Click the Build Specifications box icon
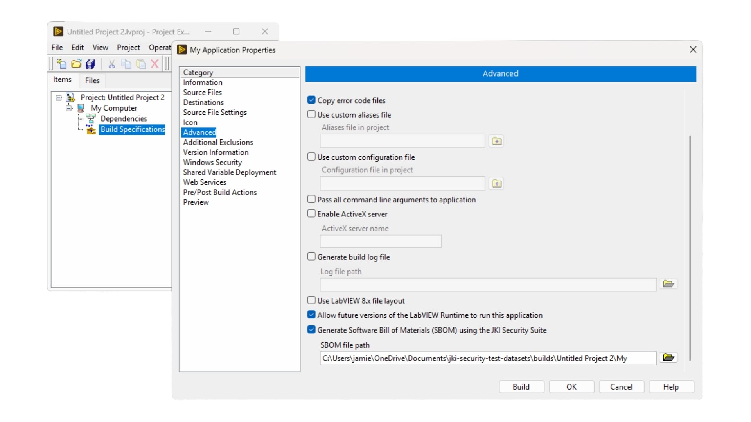The width and height of the screenshot is (751, 422). [91, 129]
